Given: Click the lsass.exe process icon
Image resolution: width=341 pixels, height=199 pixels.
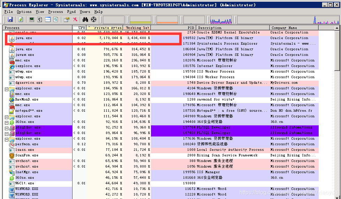Looking at the screenshot, I should pos(12,150).
